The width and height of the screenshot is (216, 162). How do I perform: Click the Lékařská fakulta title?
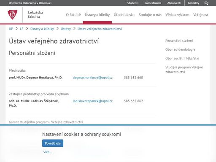pos(35,14)
